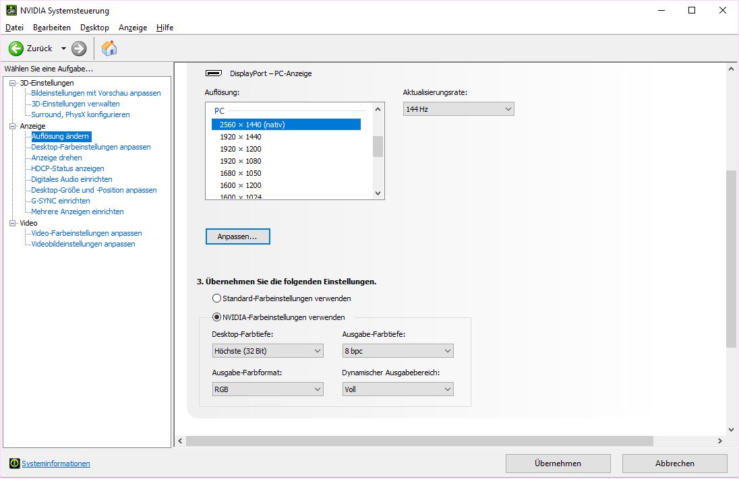
Task: Open the Aktualisierungsrate 144 Hz dropdown
Action: pyautogui.click(x=459, y=109)
